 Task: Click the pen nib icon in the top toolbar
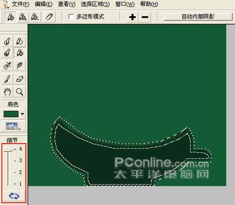(x=49, y=17)
